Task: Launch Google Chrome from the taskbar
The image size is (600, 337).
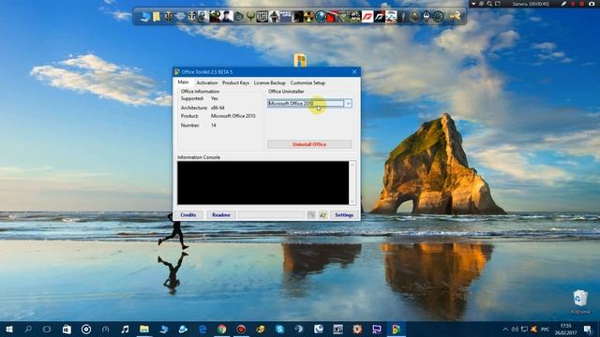Action: pyautogui.click(x=221, y=329)
